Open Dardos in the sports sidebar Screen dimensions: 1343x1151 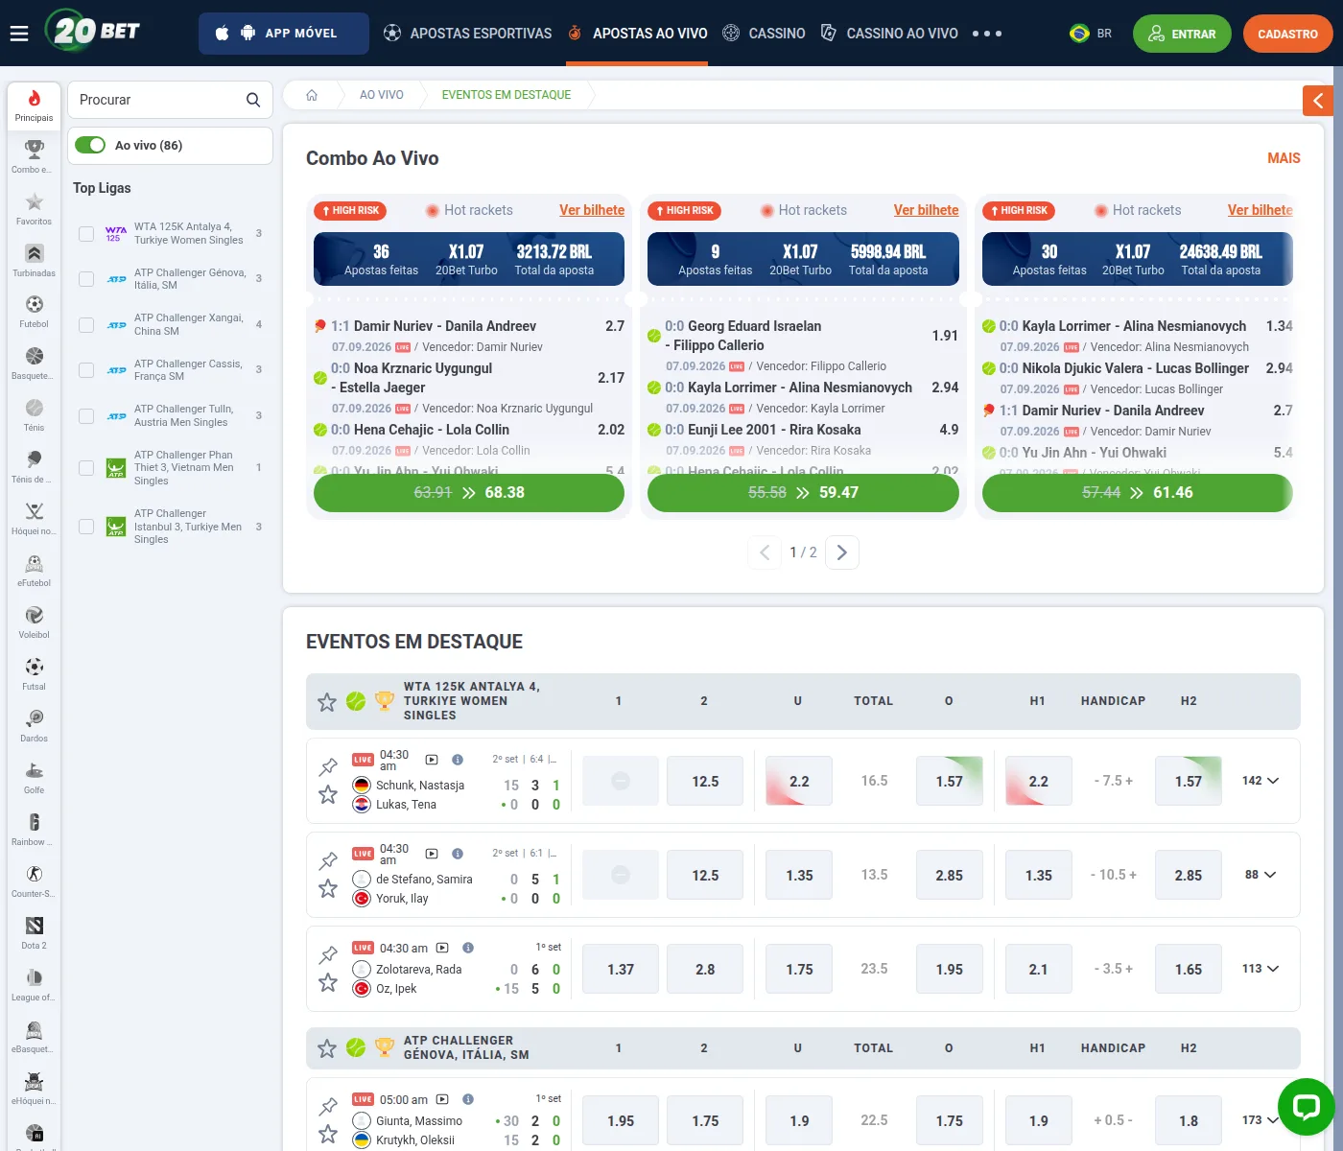[x=34, y=726]
